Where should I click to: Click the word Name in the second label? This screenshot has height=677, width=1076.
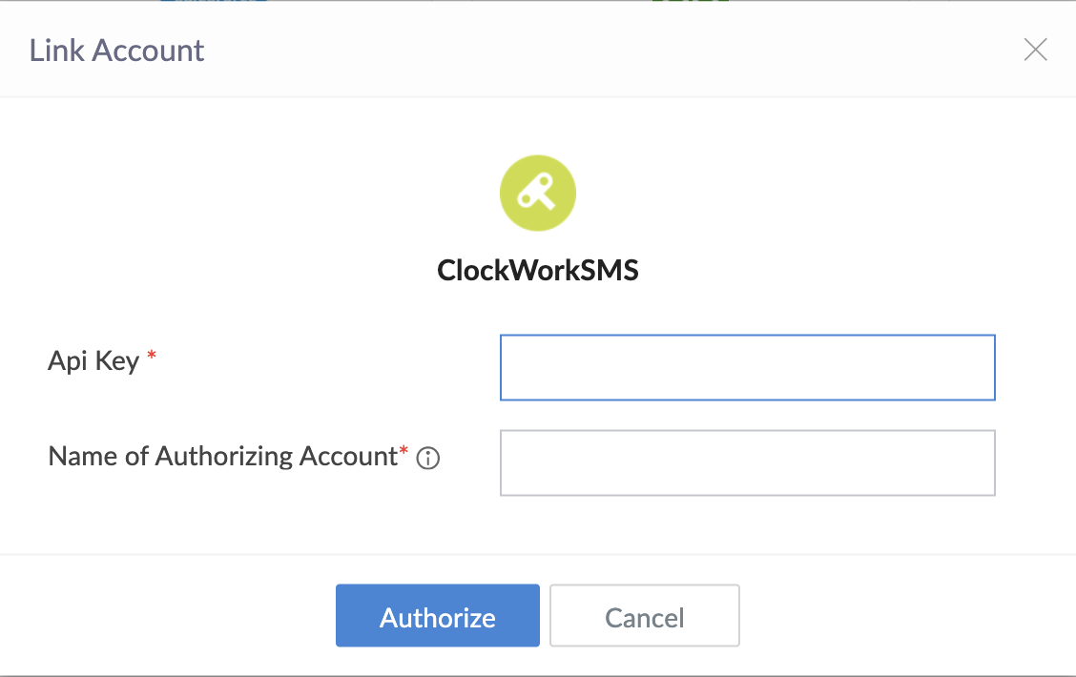coord(80,457)
